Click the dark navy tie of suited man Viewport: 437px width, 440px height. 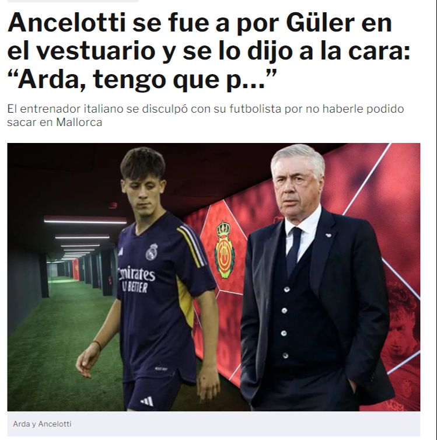[293, 251]
